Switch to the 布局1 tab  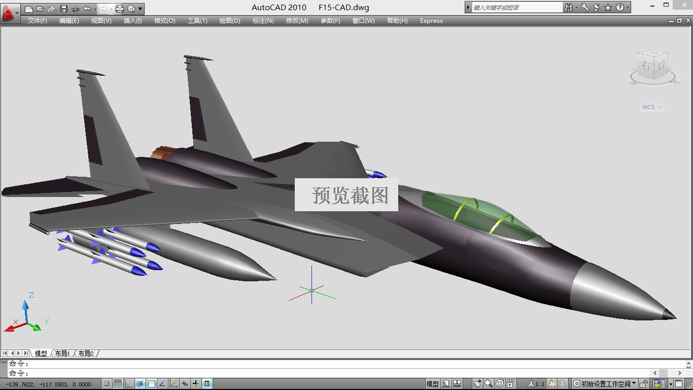62,353
